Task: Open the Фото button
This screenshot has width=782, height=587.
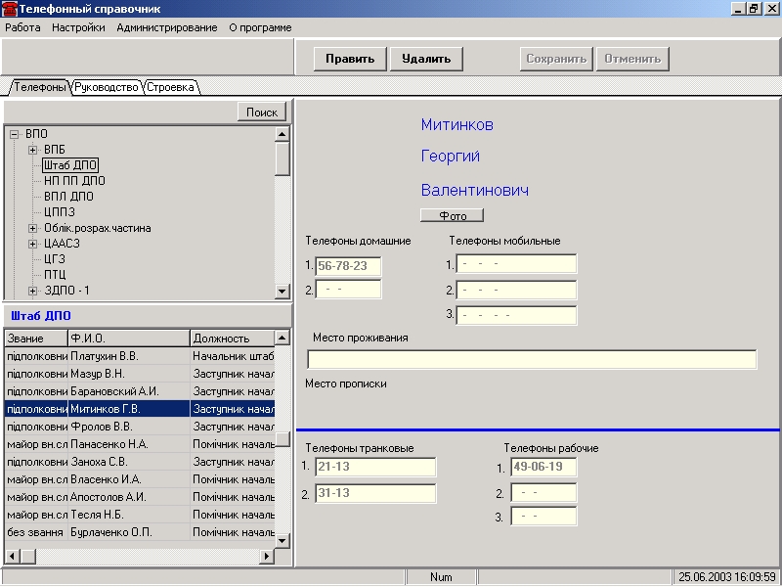Action: (x=453, y=215)
